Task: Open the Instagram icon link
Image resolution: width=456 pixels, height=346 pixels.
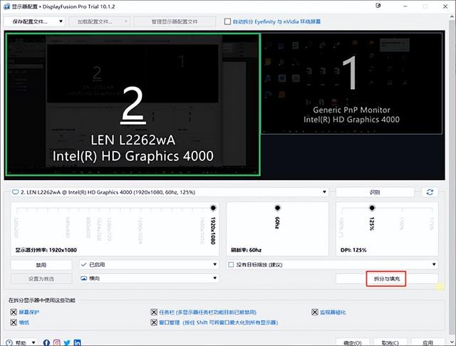Action: point(57,343)
